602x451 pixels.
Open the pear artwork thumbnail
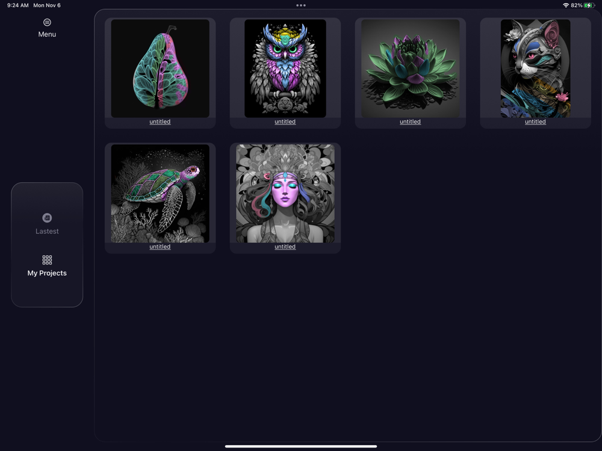[160, 69]
